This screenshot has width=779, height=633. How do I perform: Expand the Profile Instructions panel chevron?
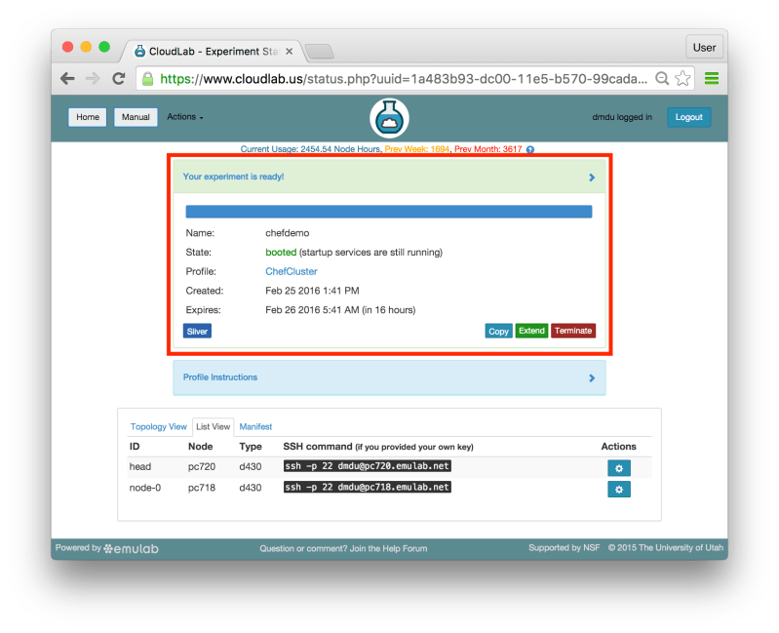click(x=592, y=378)
